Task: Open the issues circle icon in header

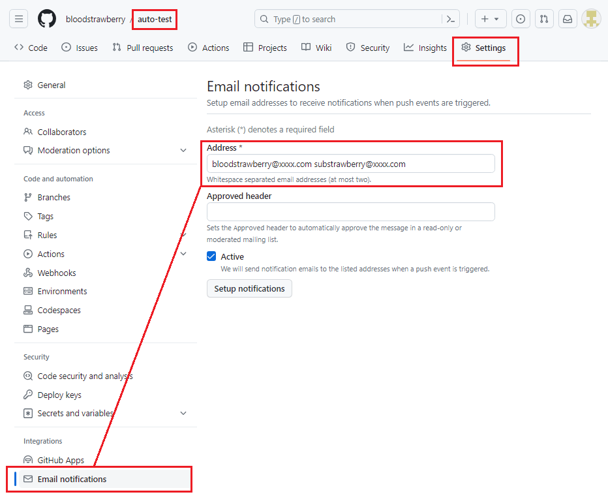Action: 521,19
